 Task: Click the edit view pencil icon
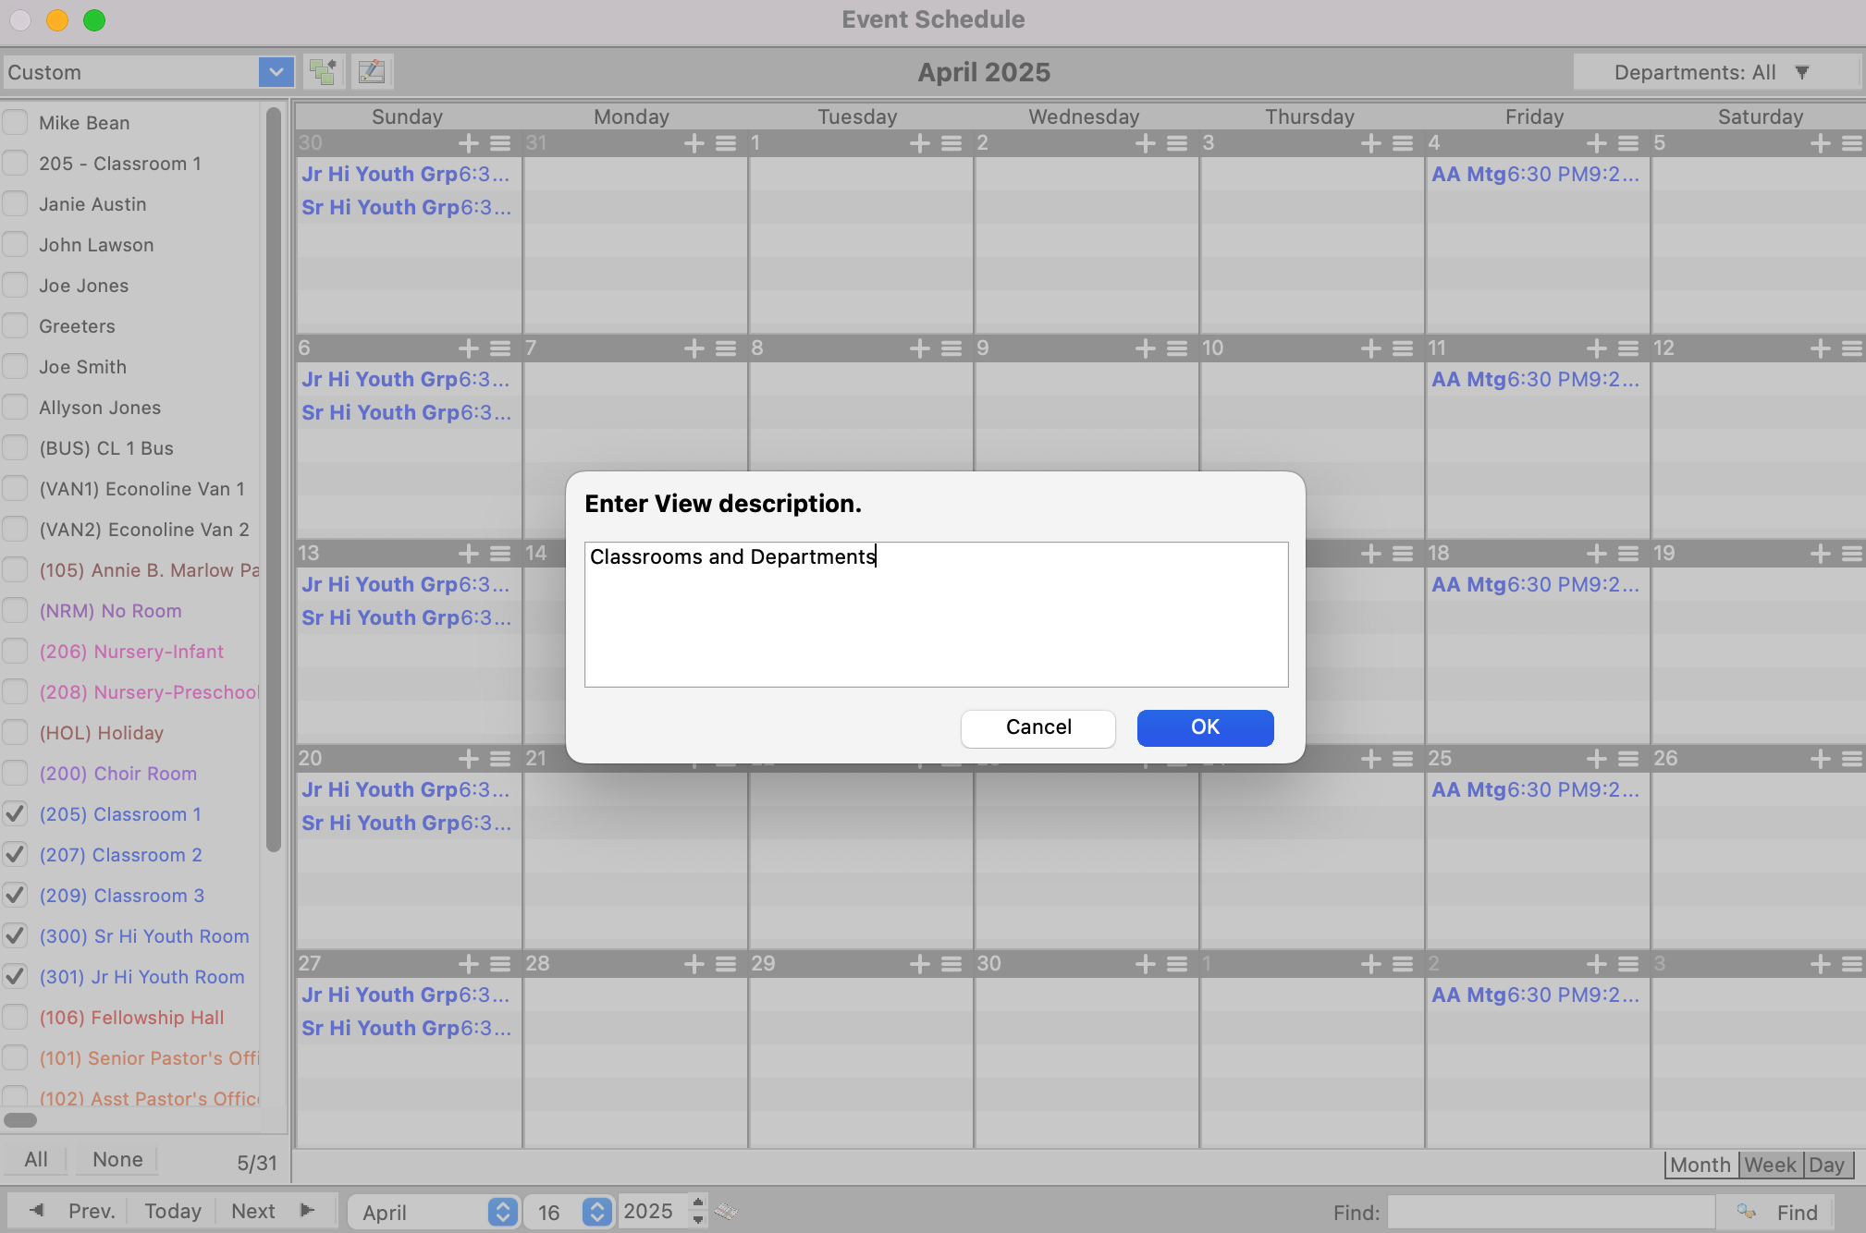(x=372, y=71)
